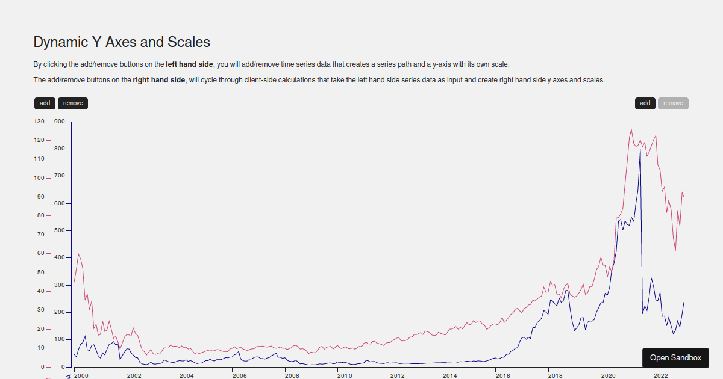Click the Dynamic Y Axes and Scales heading
Image resolution: width=723 pixels, height=379 pixels.
122,42
